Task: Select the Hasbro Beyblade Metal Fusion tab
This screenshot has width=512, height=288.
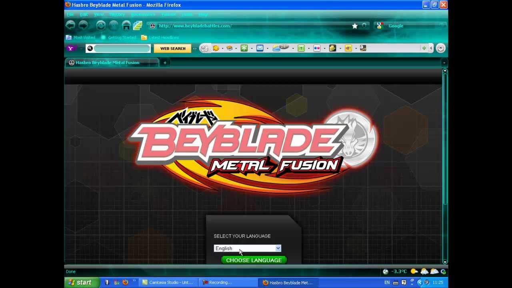Action: pos(112,62)
